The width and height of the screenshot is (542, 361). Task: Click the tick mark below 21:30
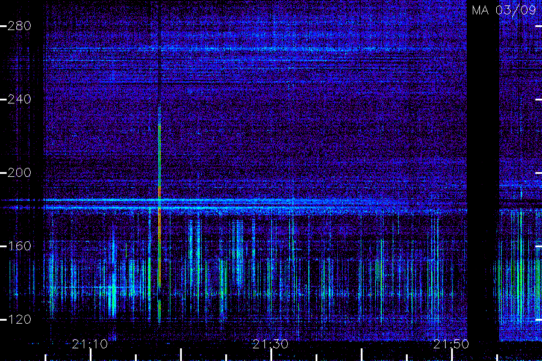click(x=272, y=355)
